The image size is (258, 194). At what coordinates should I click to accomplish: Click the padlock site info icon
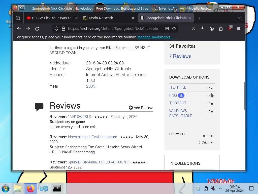63,29
